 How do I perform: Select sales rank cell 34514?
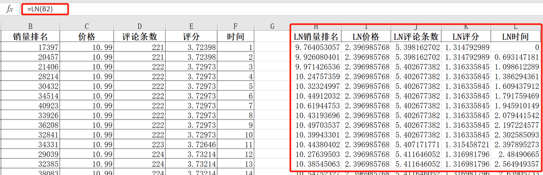point(30,97)
